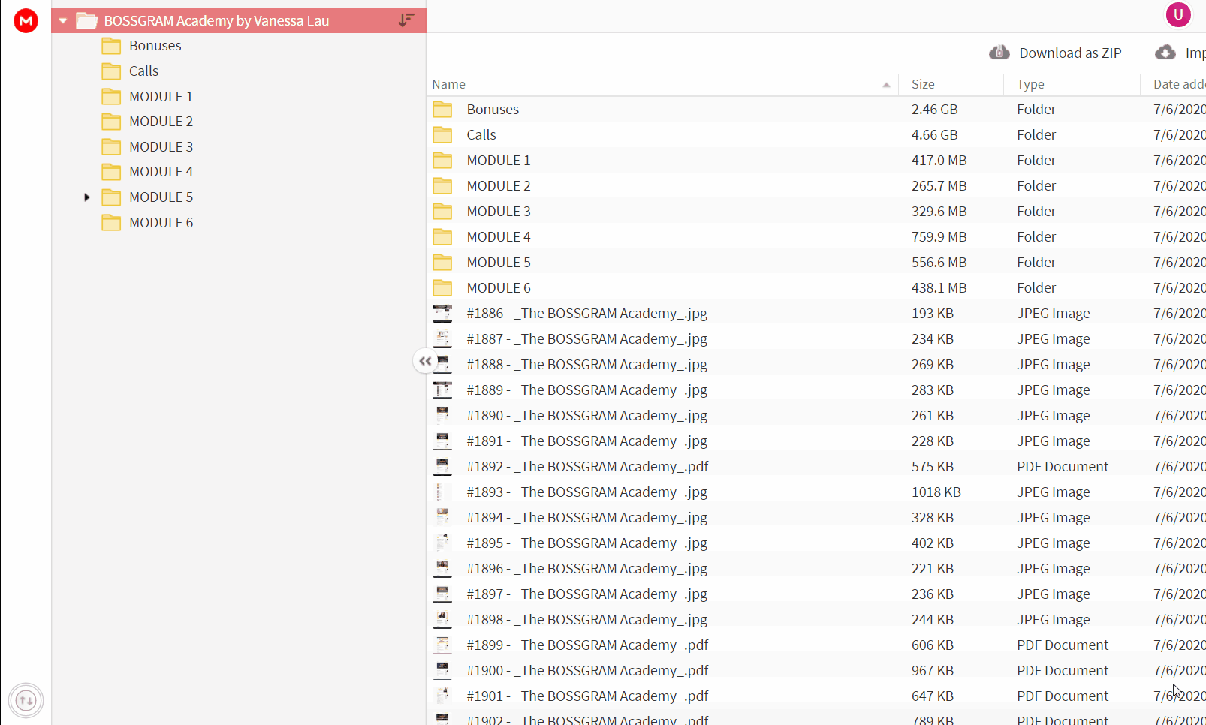This screenshot has height=725, width=1206.
Task: Click the MEGA logo icon
Action: (26, 20)
